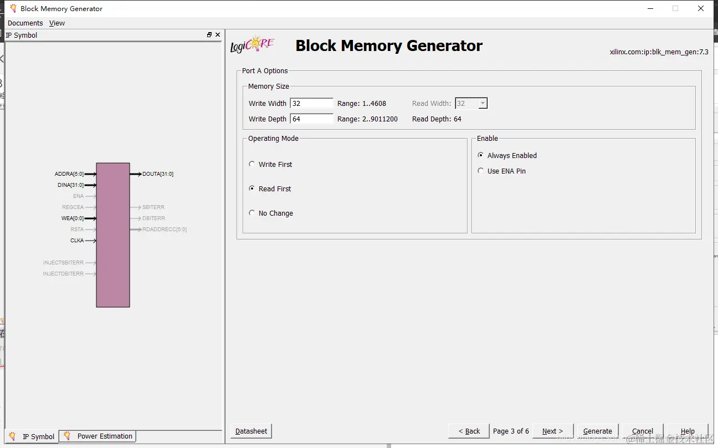The height and width of the screenshot is (448, 718).
Task: Click the CLKA port label
Action: pos(77,241)
